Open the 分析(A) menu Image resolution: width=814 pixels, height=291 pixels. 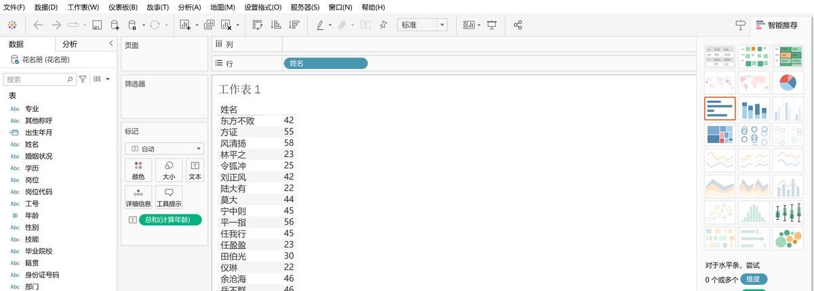coord(189,7)
